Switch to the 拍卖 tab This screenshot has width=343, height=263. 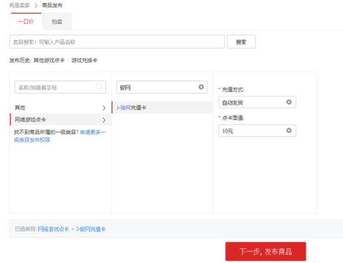click(57, 21)
